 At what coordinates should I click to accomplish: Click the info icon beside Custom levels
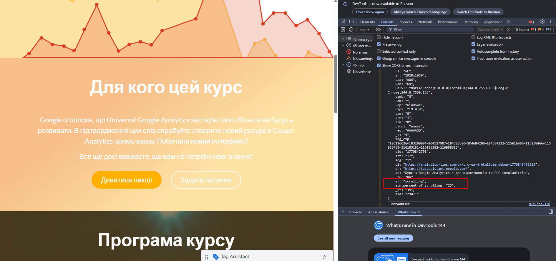pos(509,29)
